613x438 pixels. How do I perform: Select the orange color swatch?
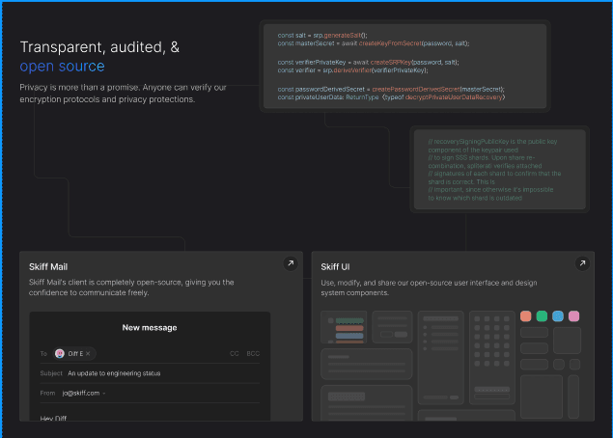525,316
